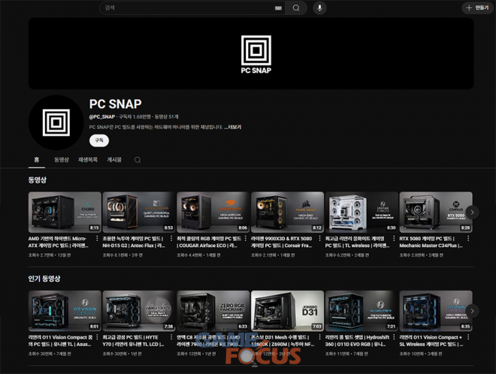Open the 게시물 tab

point(114,160)
